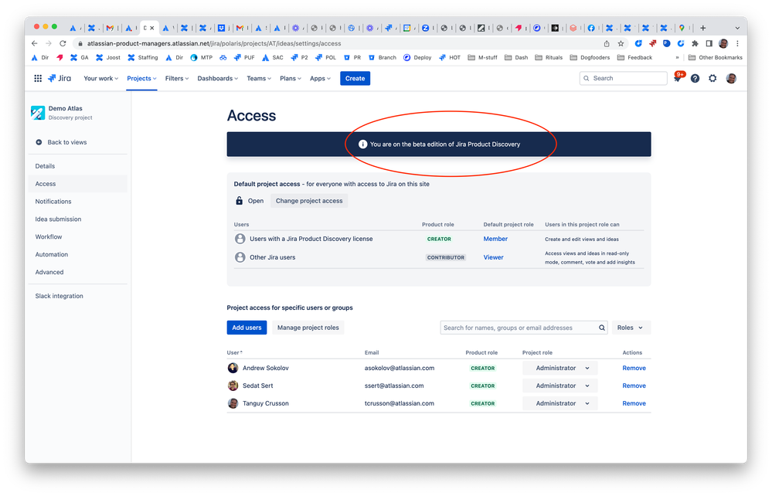Viewport: 772px width, 496px height.
Task: Remove Andrew Sokolov from project
Action: [x=634, y=368]
